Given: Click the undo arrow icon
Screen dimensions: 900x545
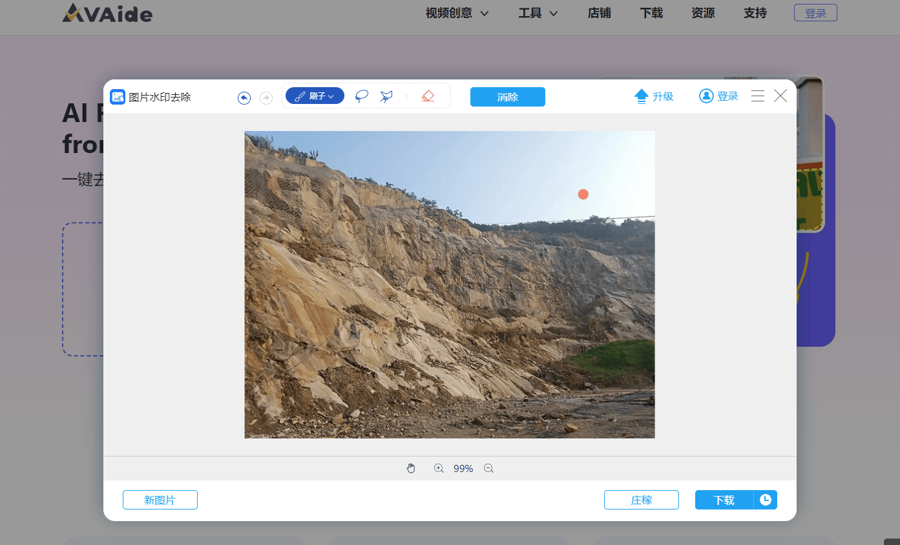Looking at the screenshot, I should [x=244, y=98].
